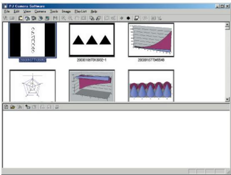Open the View menu

[x=27, y=11]
